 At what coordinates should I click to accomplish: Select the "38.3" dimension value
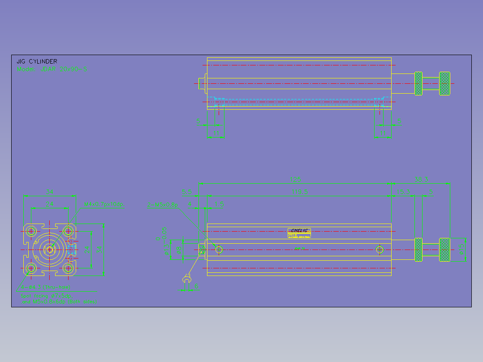pos(421,179)
